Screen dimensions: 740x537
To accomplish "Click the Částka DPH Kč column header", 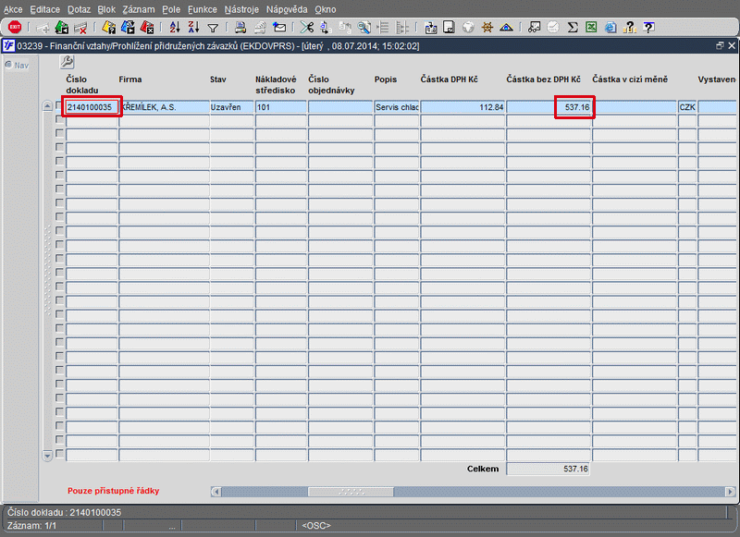I will point(449,79).
